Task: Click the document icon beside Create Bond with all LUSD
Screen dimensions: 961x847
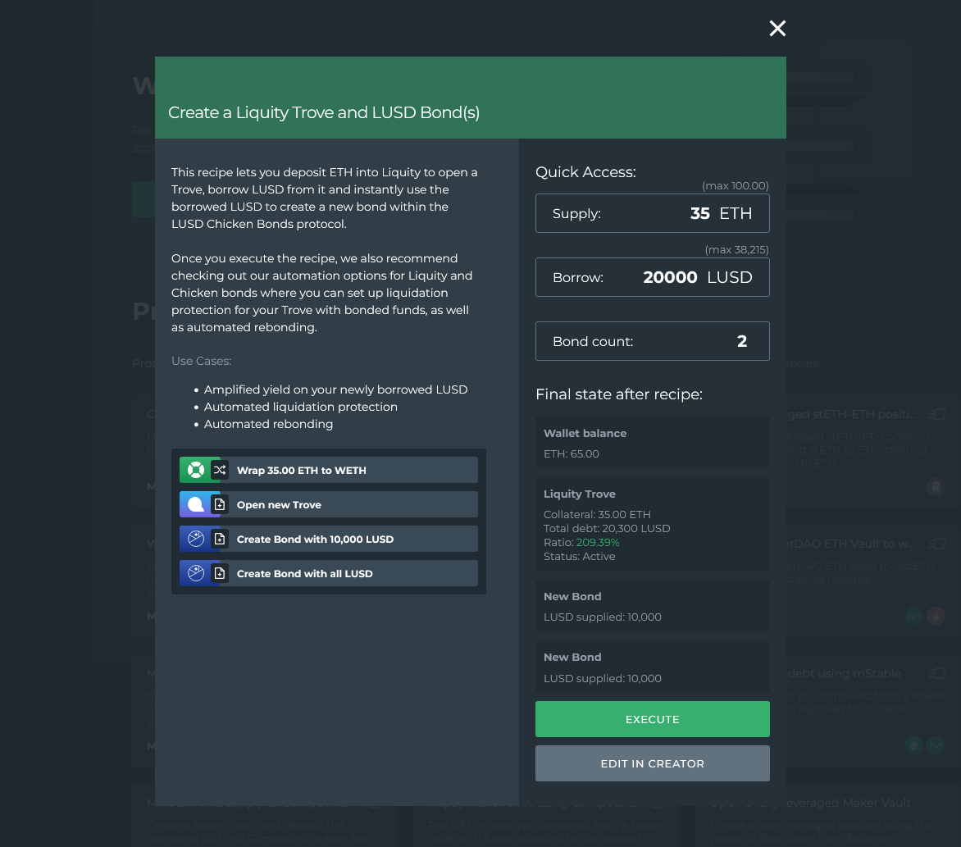Action: coord(220,573)
